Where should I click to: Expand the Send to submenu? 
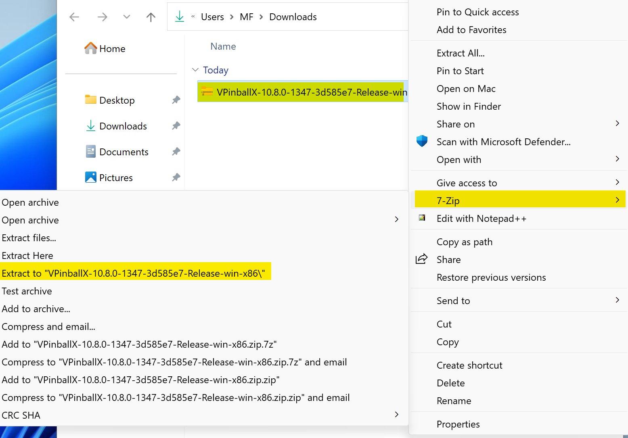click(x=617, y=300)
